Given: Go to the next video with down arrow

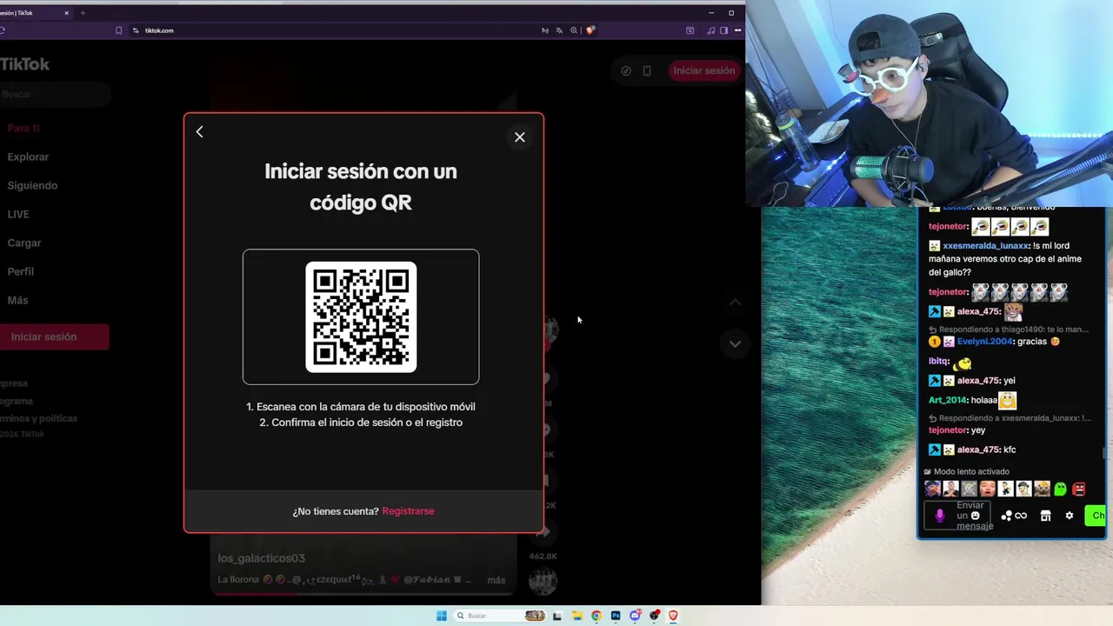Looking at the screenshot, I should pyautogui.click(x=735, y=343).
